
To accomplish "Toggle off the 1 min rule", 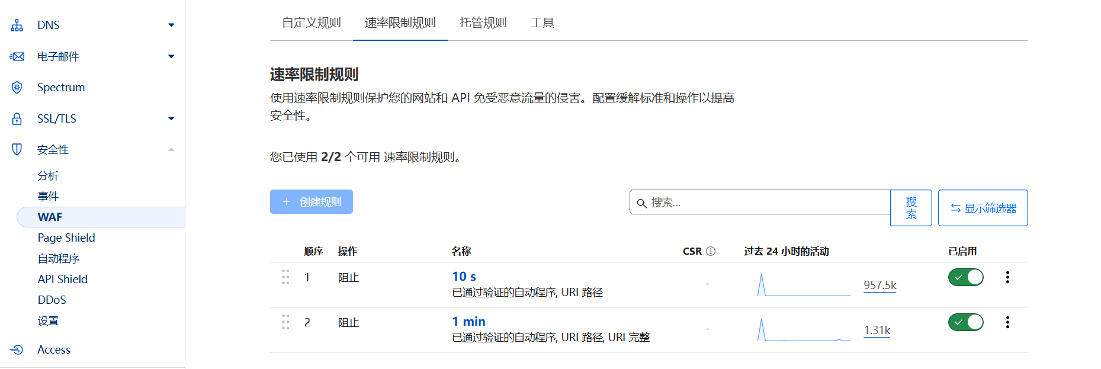I will pos(965,322).
